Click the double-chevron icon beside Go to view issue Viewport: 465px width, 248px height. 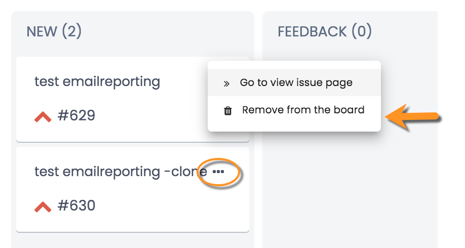pyautogui.click(x=226, y=84)
